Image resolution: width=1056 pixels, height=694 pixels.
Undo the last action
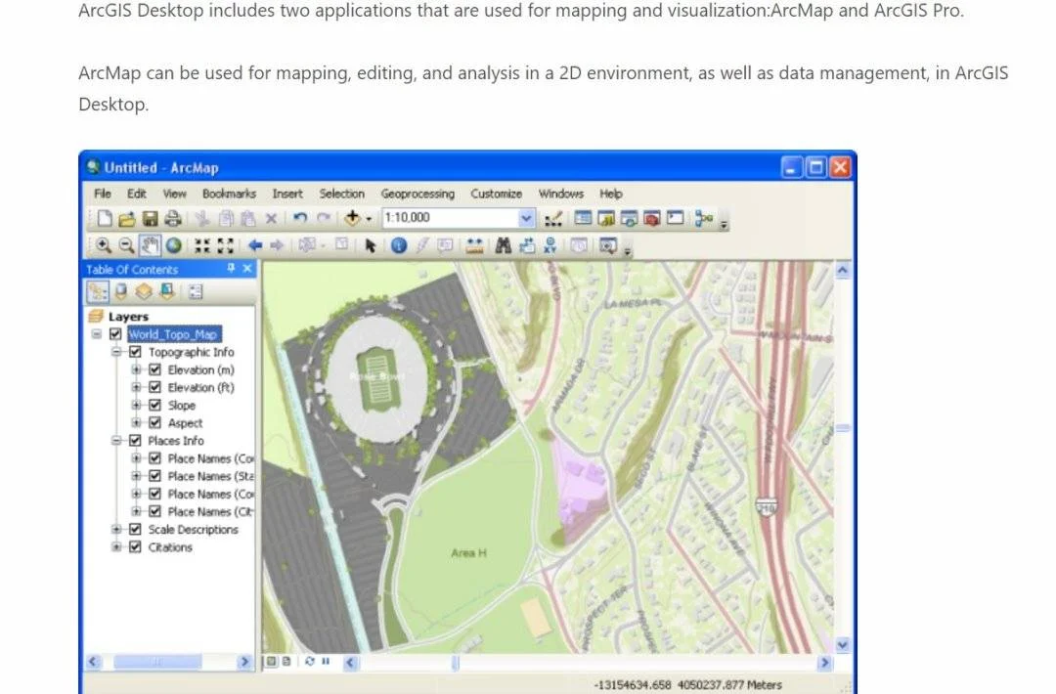coord(300,218)
